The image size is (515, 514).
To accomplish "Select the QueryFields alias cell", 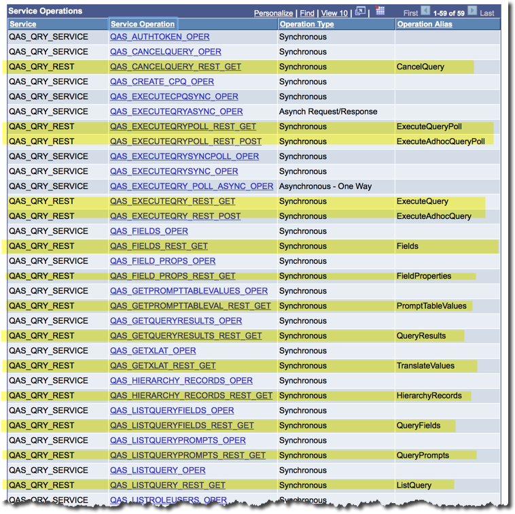I will pos(447,426).
